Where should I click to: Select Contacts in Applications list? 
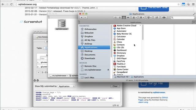[120, 45]
